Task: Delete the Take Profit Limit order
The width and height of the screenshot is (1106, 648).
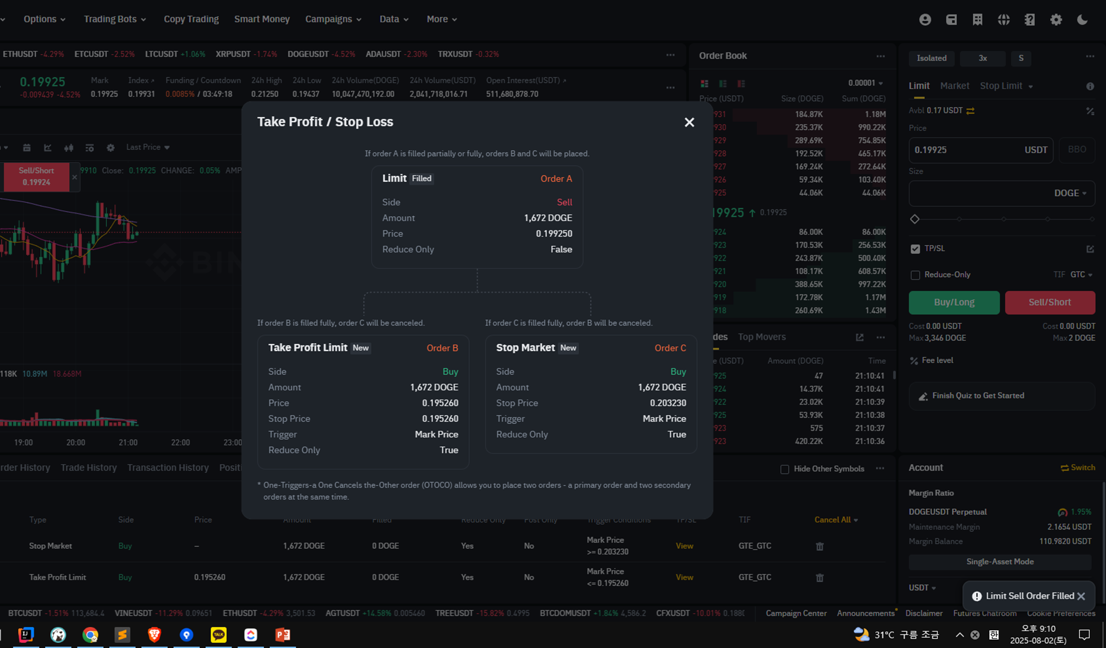Action: pos(819,578)
